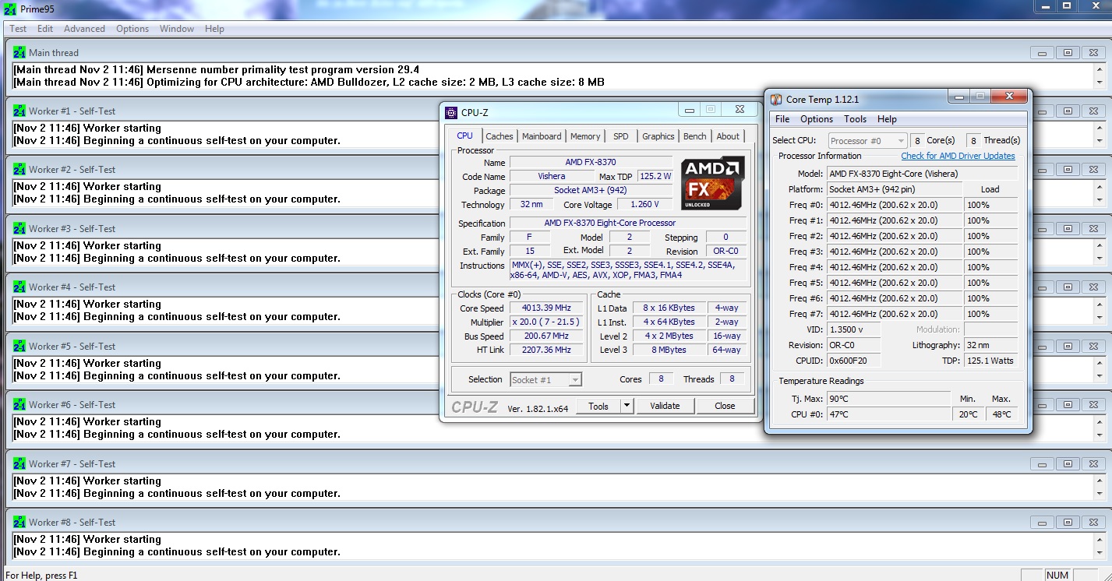Click the Code Name Vishera field

552,177
